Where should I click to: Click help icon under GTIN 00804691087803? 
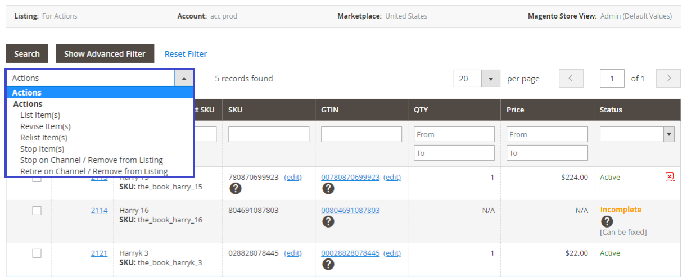click(328, 221)
